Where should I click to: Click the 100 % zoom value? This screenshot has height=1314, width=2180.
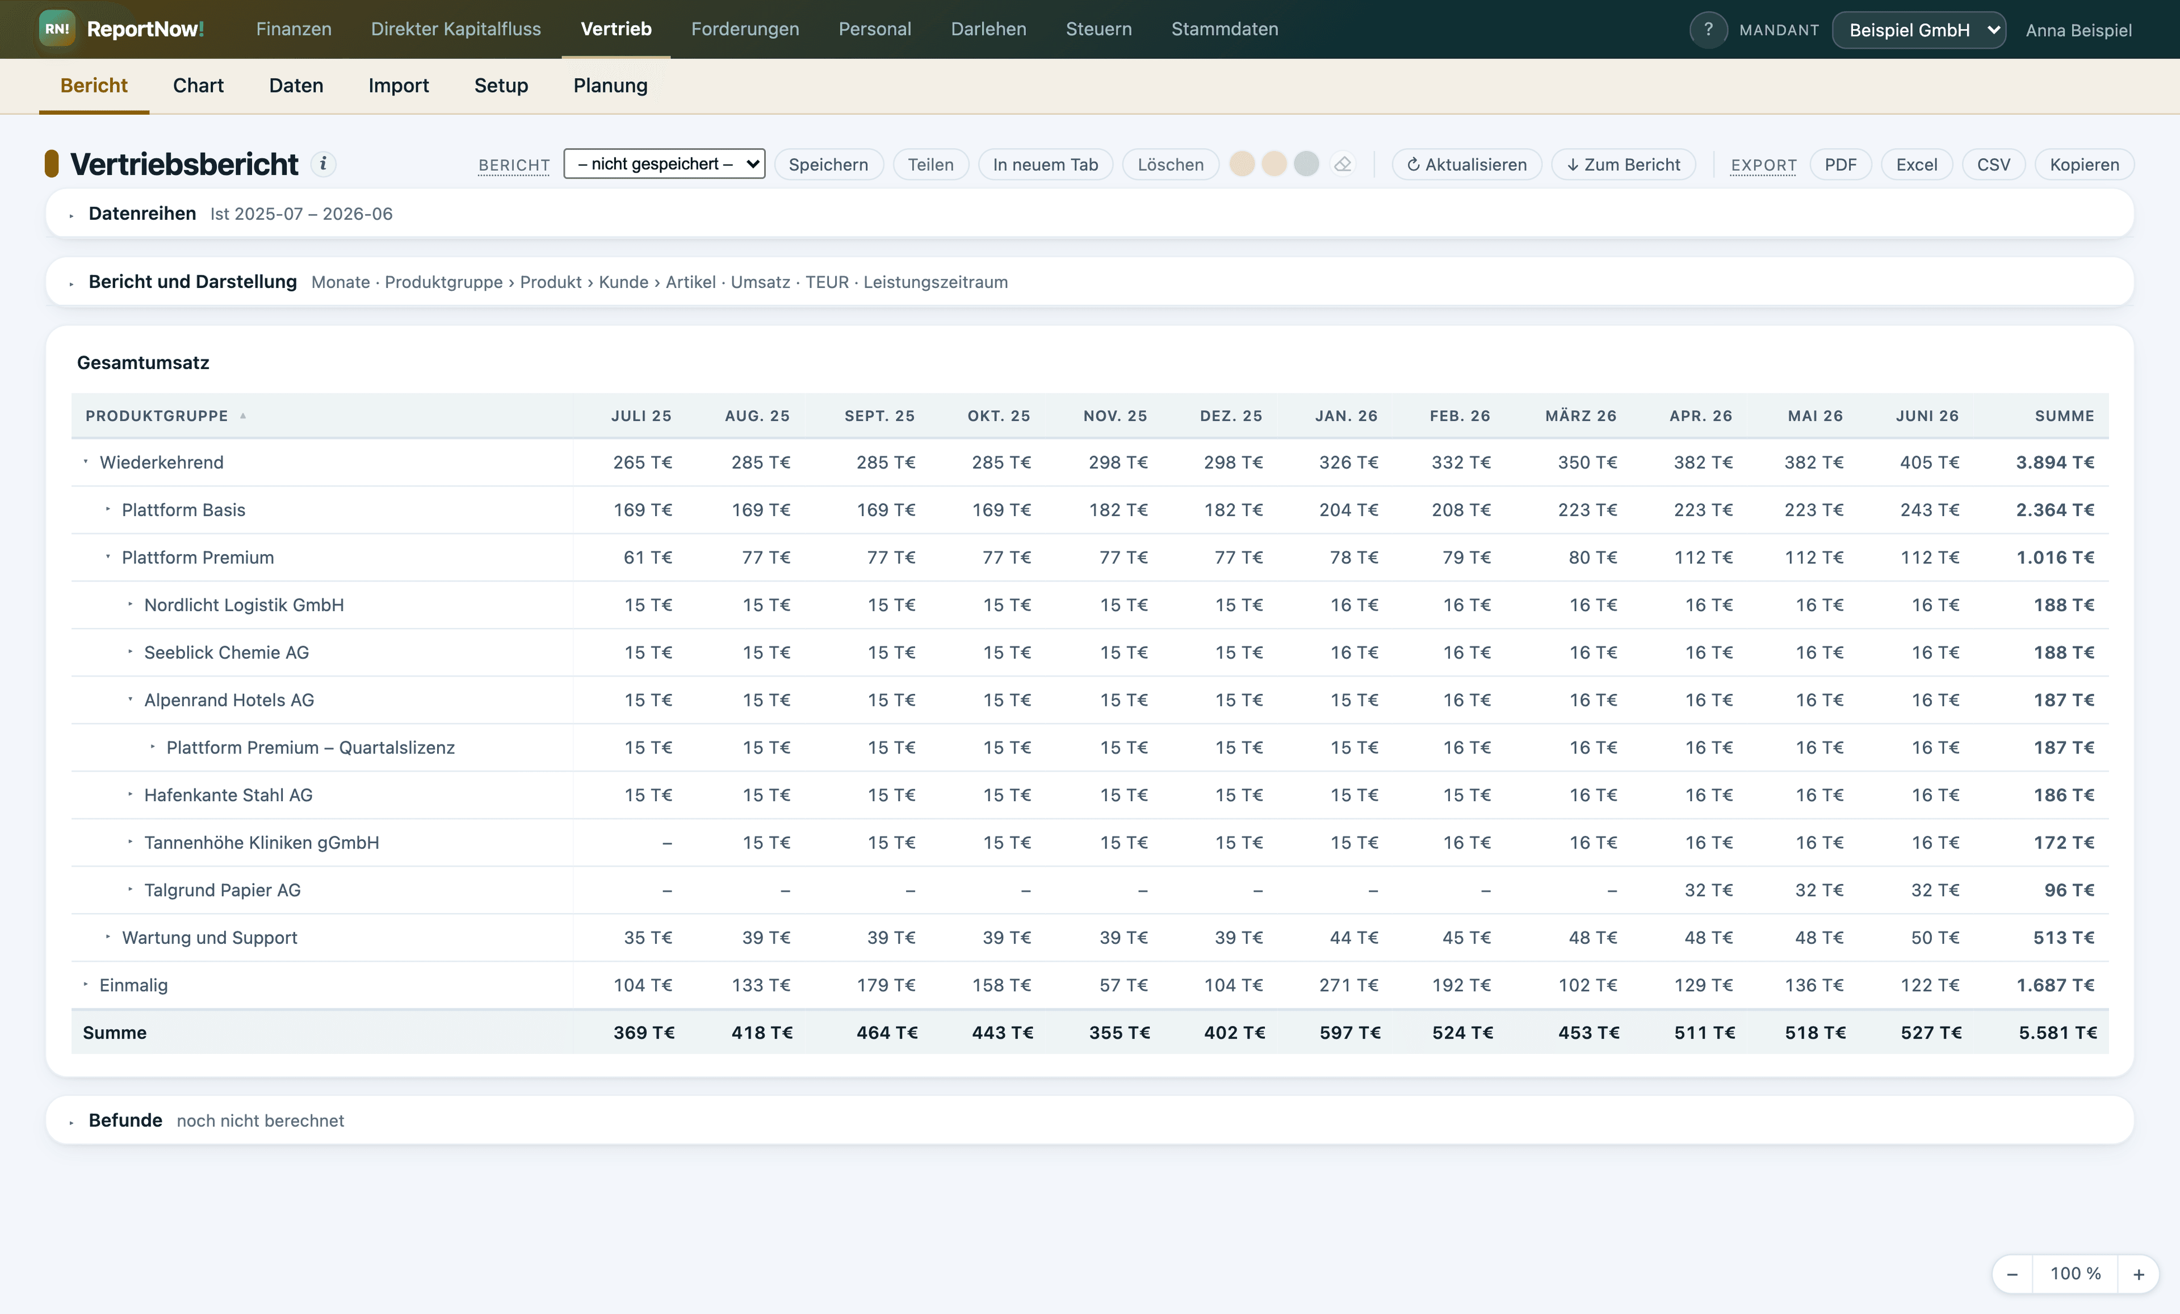coord(2076,1274)
